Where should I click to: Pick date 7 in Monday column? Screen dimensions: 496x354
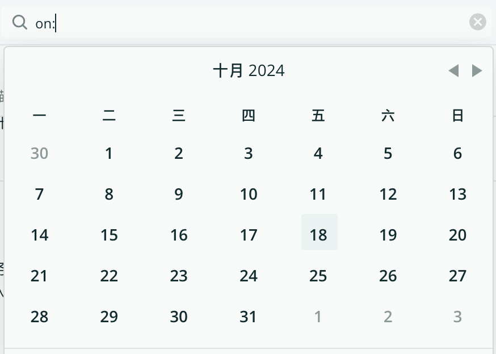(x=39, y=194)
